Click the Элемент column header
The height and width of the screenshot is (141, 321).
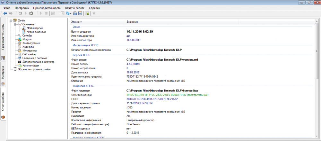pos(97,22)
